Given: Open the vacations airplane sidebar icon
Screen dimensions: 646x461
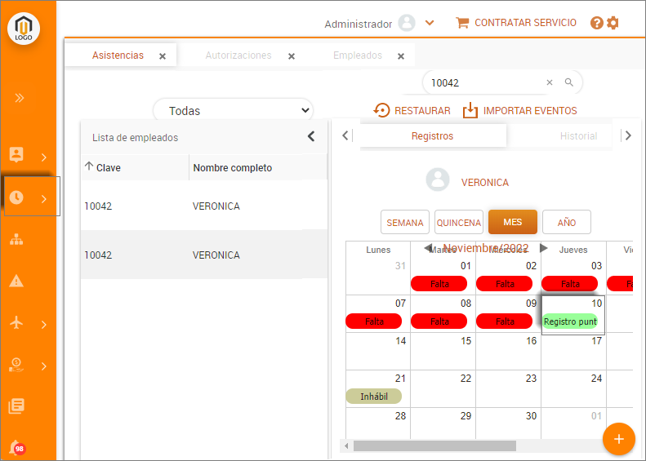Looking at the screenshot, I should (x=16, y=322).
